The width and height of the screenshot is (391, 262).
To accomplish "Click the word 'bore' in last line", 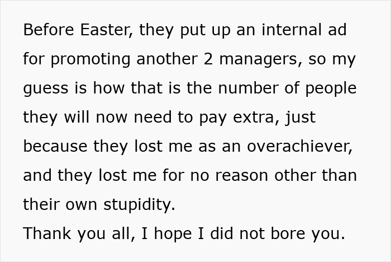I will [x=288, y=233].
